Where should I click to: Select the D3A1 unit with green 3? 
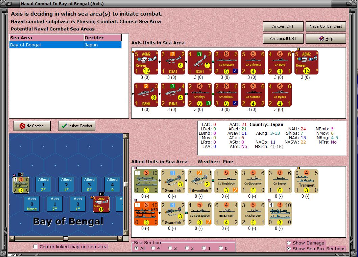click(199, 62)
